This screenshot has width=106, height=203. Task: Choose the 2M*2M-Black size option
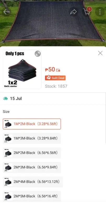(x=32, y=153)
